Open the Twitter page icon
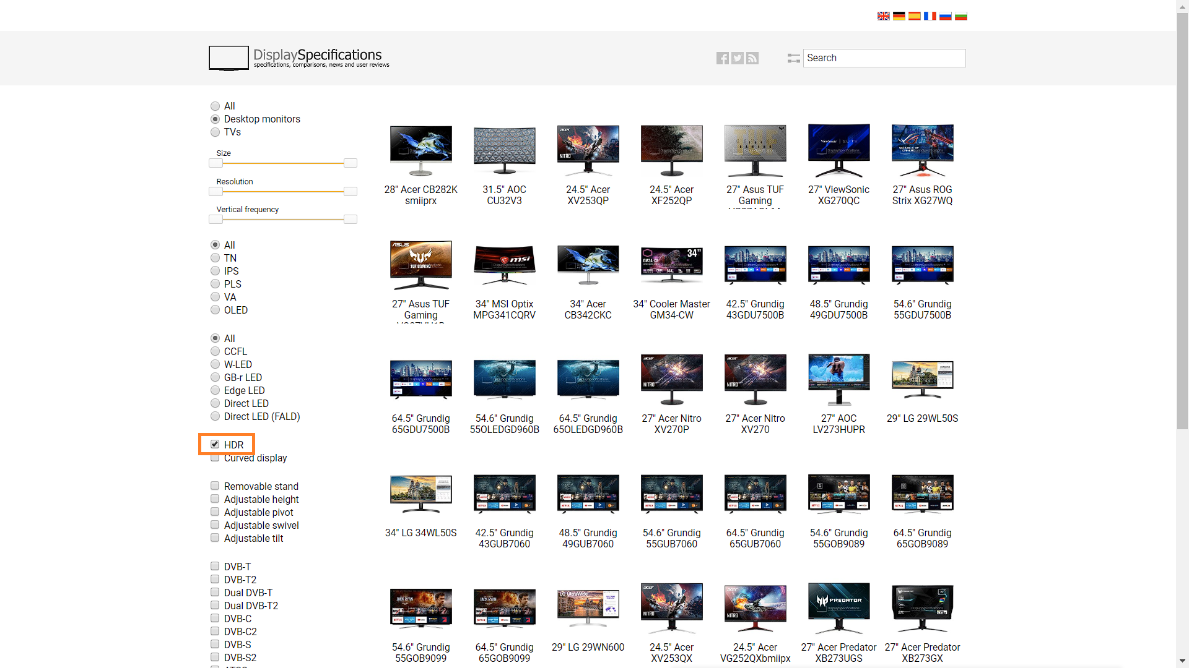The height and width of the screenshot is (668, 1189). (x=737, y=58)
